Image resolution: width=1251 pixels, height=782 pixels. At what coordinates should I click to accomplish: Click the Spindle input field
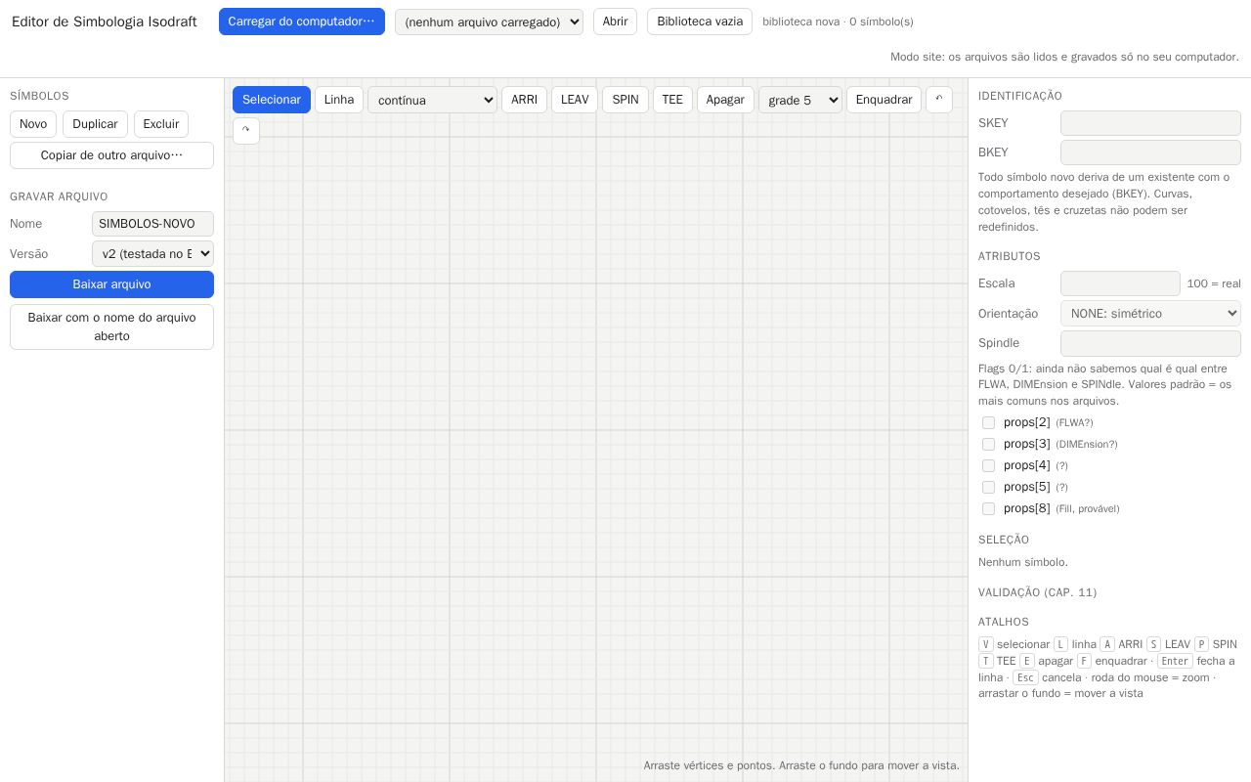pos(1150,343)
